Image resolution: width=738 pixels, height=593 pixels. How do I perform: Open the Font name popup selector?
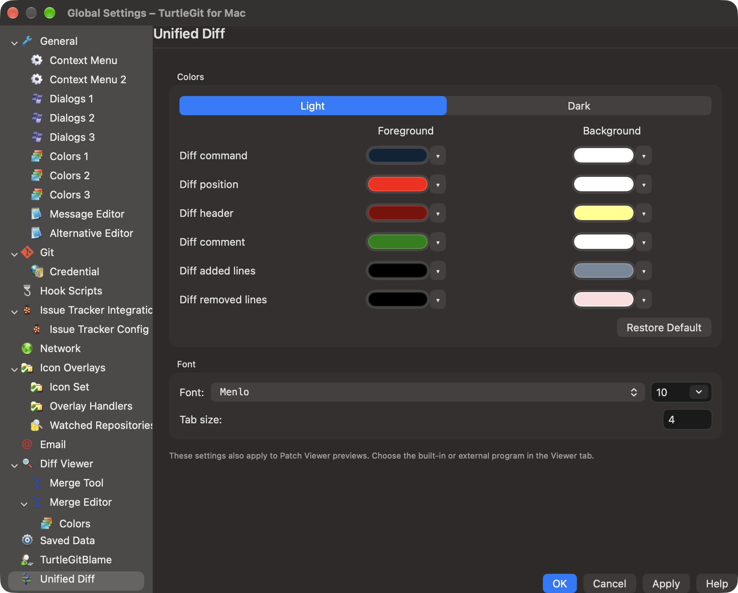(x=427, y=392)
